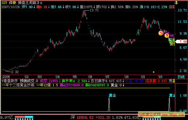Image resolution: width=188 pixels, height=120 pixels.
Task: Click the 深 18506.52 index readout
Action: (x=82, y=117)
